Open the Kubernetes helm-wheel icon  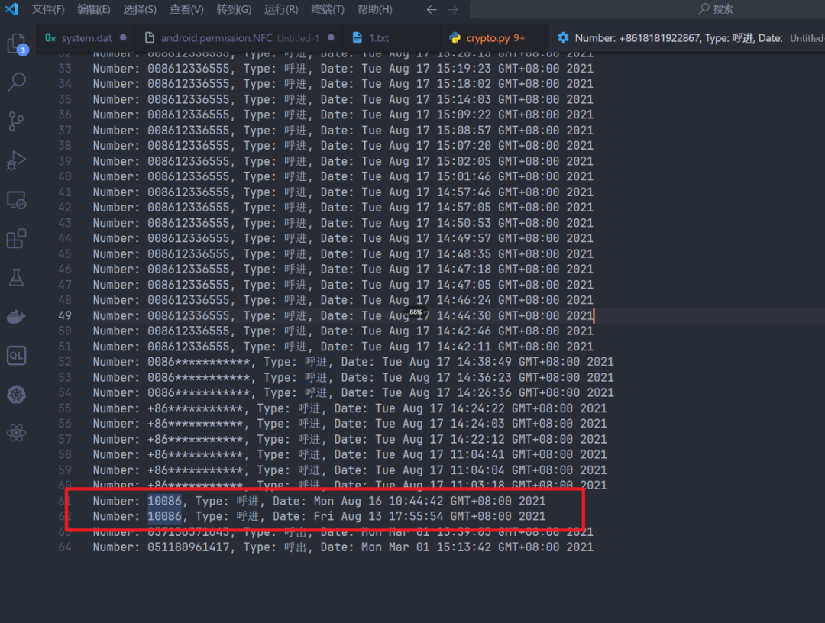[16, 394]
